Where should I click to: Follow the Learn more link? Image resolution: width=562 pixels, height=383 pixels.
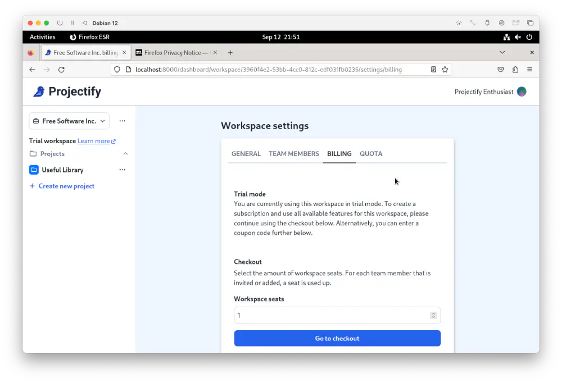[x=97, y=141]
